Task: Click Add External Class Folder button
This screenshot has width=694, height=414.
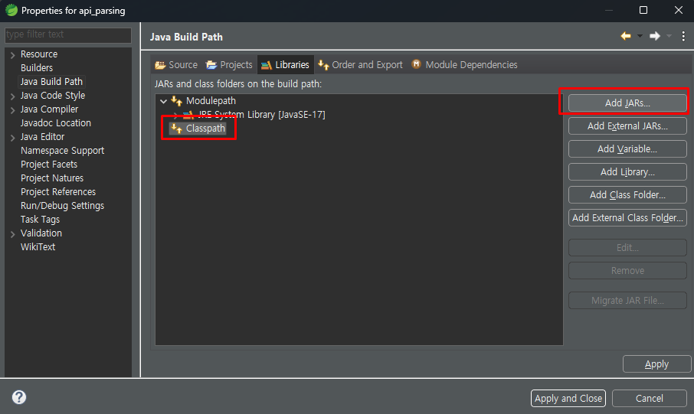Action: point(627,218)
